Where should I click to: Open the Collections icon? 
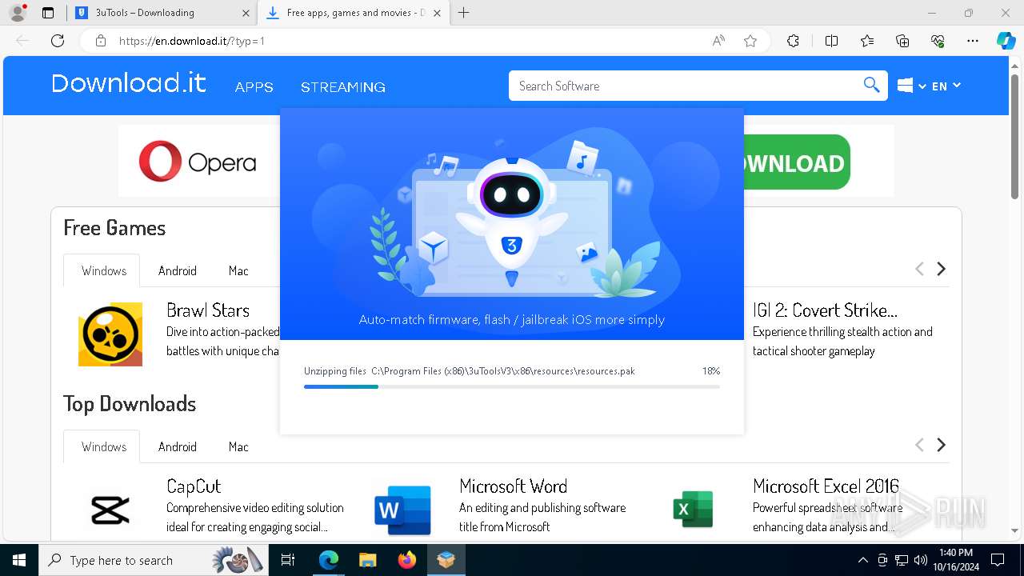pos(902,41)
